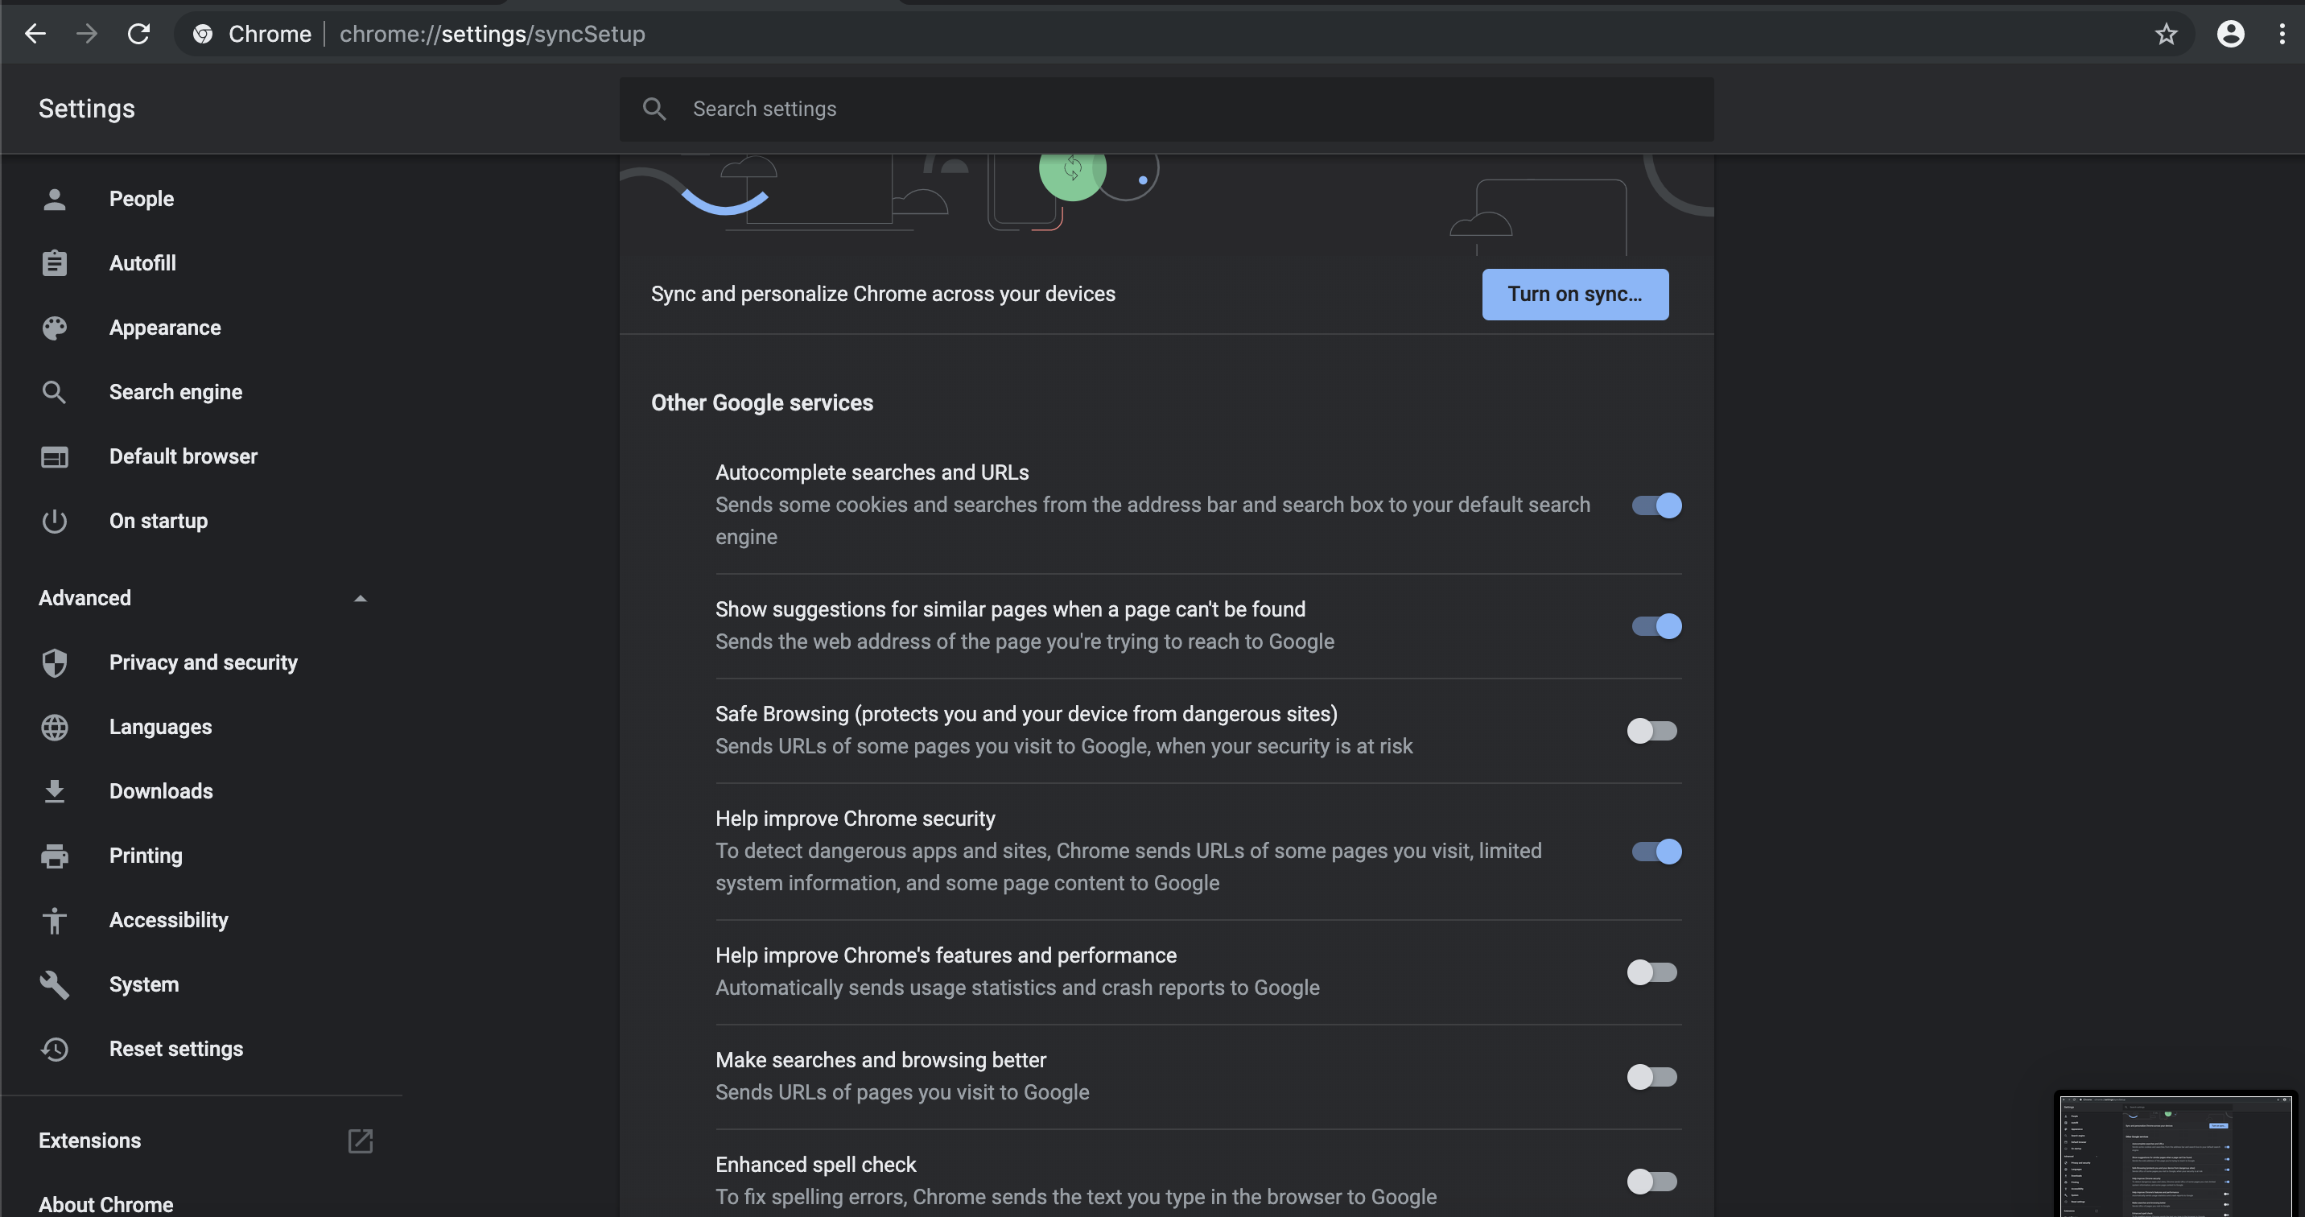Click the Printing label in sidebar
The height and width of the screenshot is (1217, 2305).
(146, 856)
